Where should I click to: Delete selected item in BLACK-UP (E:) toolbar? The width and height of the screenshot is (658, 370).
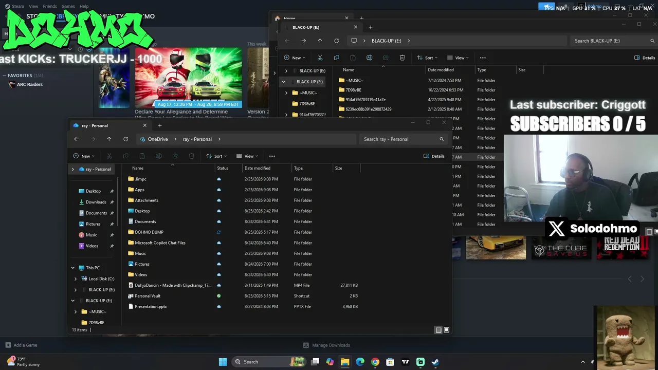(402, 58)
